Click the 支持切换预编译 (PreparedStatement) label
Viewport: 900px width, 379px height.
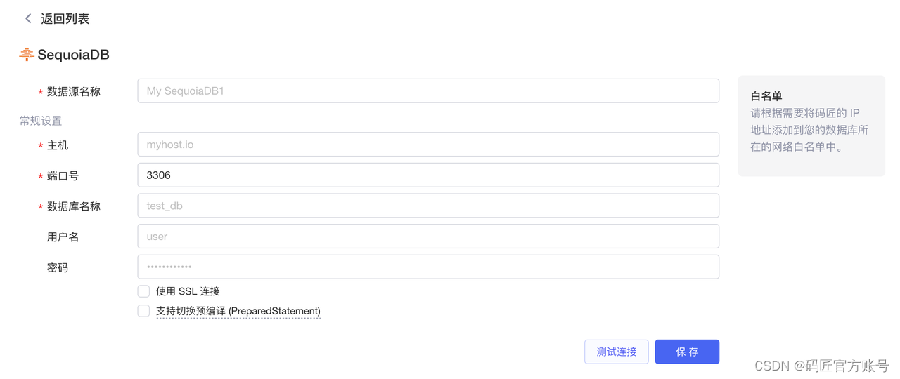tap(238, 311)
